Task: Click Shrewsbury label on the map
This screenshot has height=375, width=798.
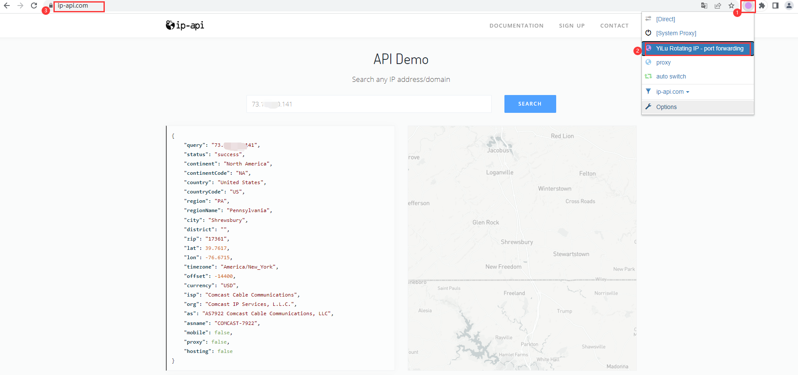Action: [x=517, y=242]
